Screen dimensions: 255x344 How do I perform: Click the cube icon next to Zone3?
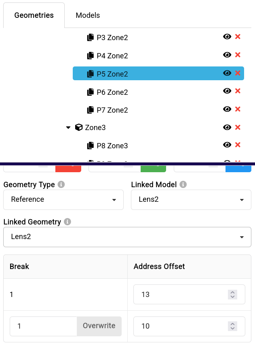pyautogui.click(x=79, y=128)
